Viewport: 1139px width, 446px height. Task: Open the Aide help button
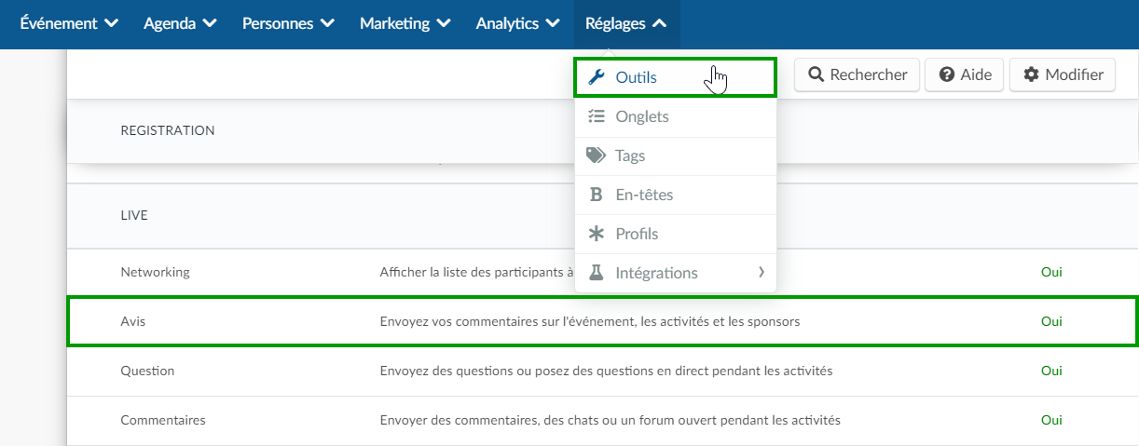965,75
